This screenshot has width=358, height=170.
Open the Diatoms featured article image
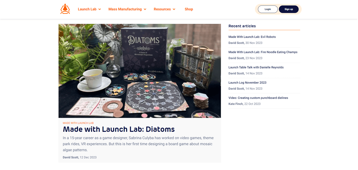tap(140, 71)
